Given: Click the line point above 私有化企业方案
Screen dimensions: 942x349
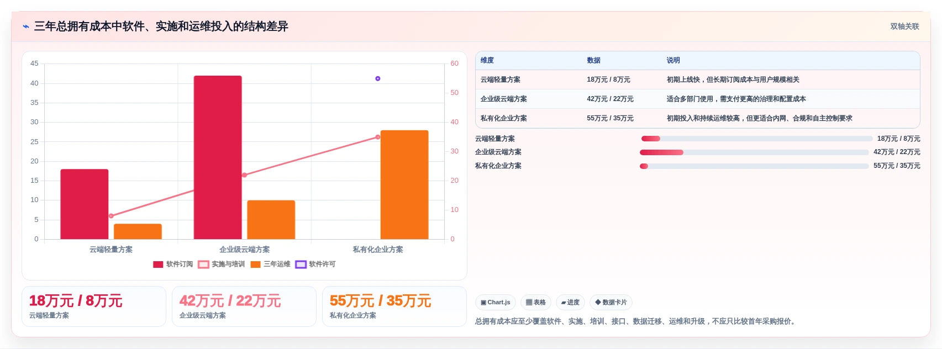Looking at the screenshot, I should coord(378,137).
